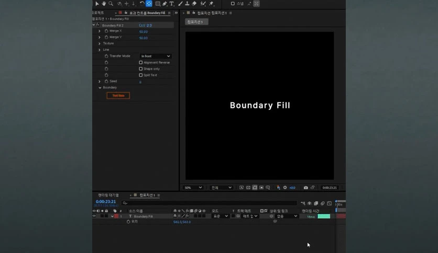
Task: Enable the Split Text checkbox
Action: [x=141, y=75]
